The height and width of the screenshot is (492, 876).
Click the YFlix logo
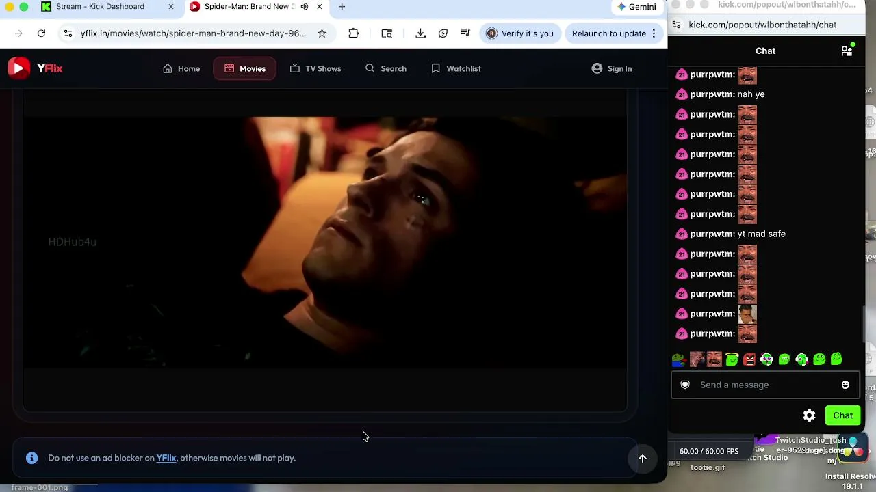click(x=35, y=68)
